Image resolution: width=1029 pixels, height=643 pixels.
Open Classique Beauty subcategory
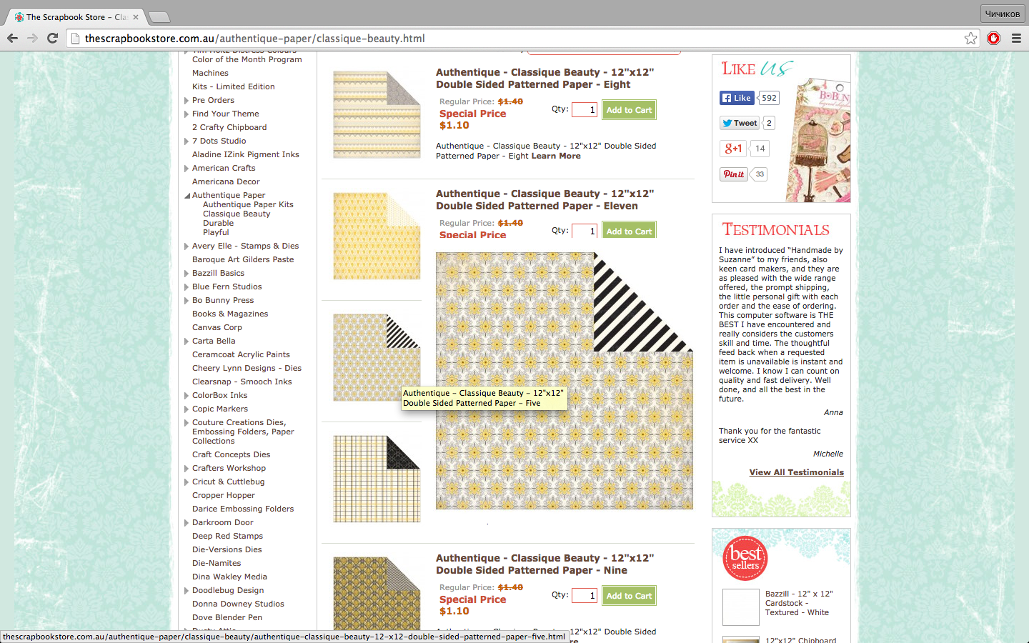tap(237, 214)
